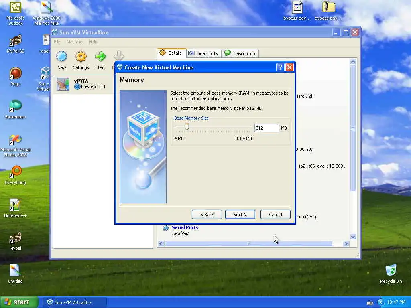Click the keyboard tray icon in taskbar
The height and width of the screenshot is (308, 411).
pos(370,303)
